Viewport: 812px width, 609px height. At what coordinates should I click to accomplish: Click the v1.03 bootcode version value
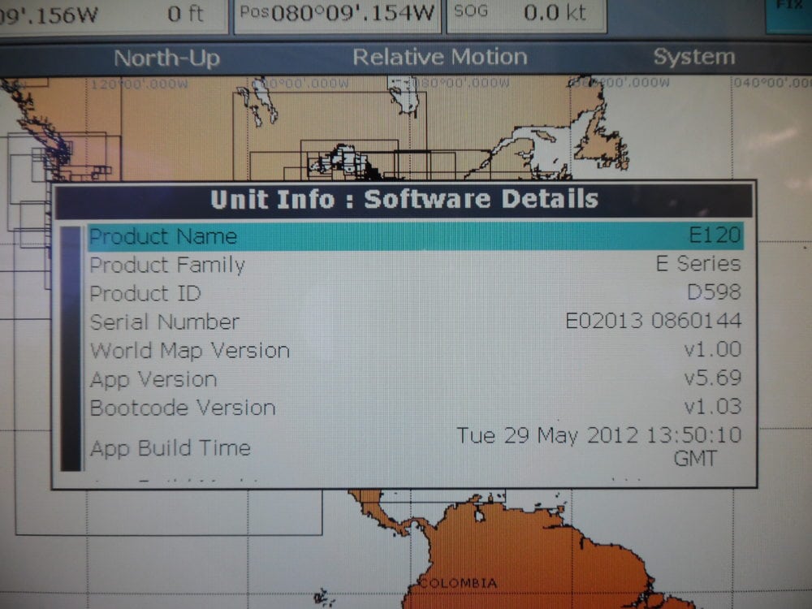coord(713,407)
